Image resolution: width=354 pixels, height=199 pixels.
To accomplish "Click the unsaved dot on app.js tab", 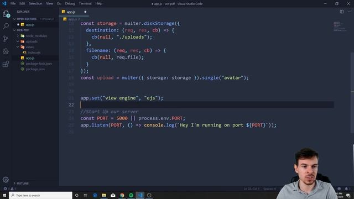I will pos(85,12).
